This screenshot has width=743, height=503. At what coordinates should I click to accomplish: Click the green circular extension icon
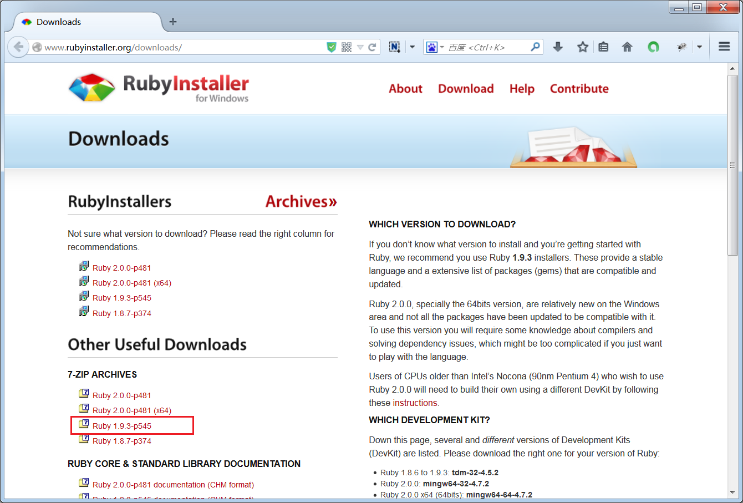click(x=653, y=47)
